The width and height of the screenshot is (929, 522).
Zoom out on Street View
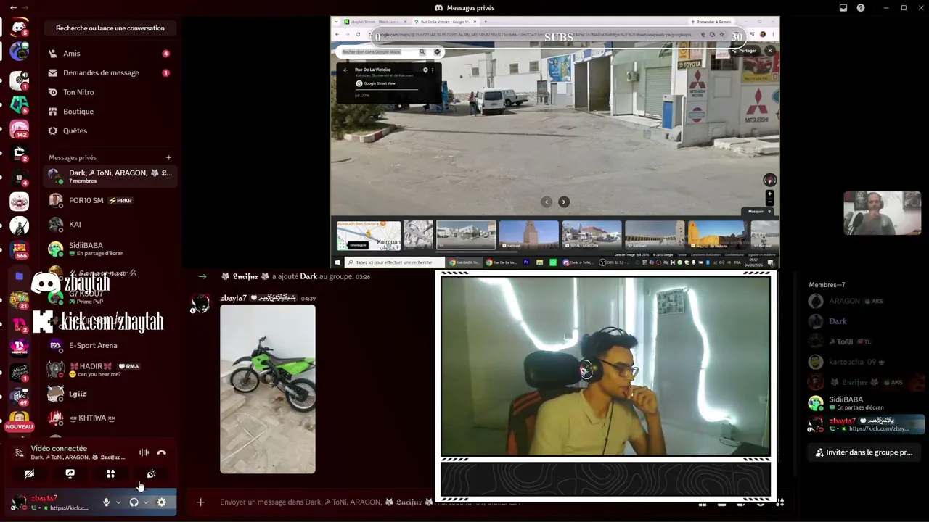(770, 203)
